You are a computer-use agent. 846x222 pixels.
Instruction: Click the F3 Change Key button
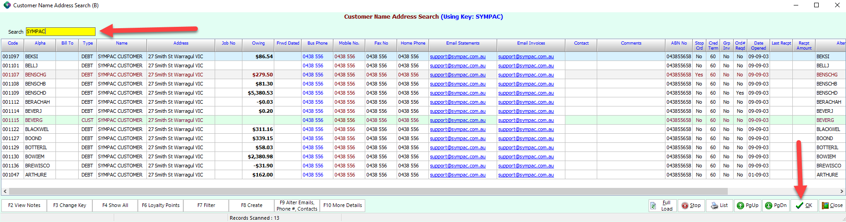pyautogui.click(x=70, y=206)
